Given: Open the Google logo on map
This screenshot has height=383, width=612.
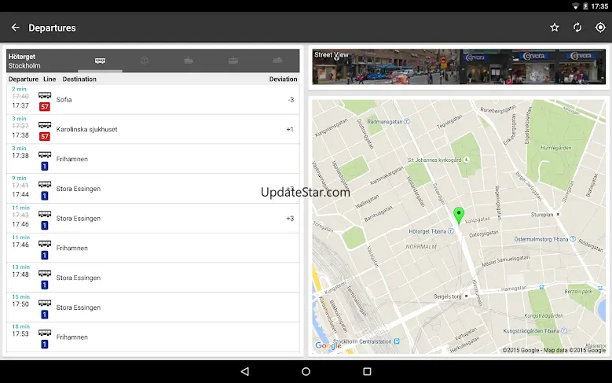Looking at the screenshot, I should click(x=328, y=345).
